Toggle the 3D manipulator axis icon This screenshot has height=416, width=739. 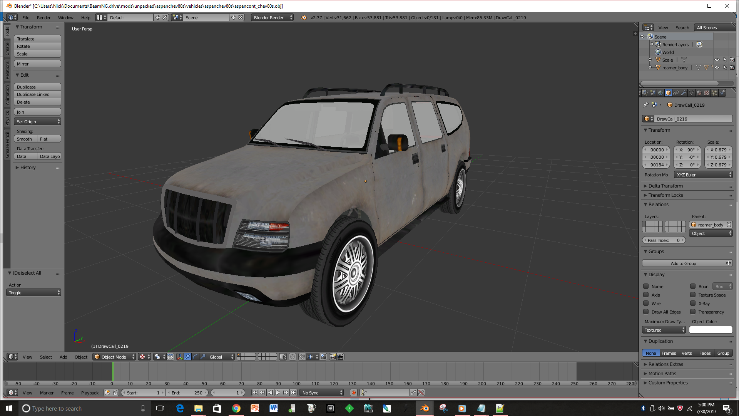[x=180, y=357]
